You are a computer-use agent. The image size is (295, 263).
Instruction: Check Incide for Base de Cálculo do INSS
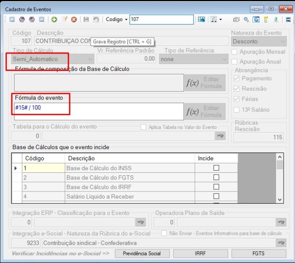[x=216, y=168]
